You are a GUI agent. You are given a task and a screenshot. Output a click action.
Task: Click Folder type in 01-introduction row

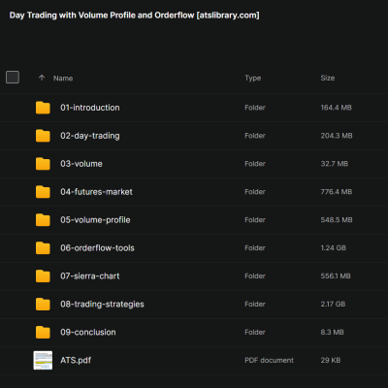click(x=255, y=108)
